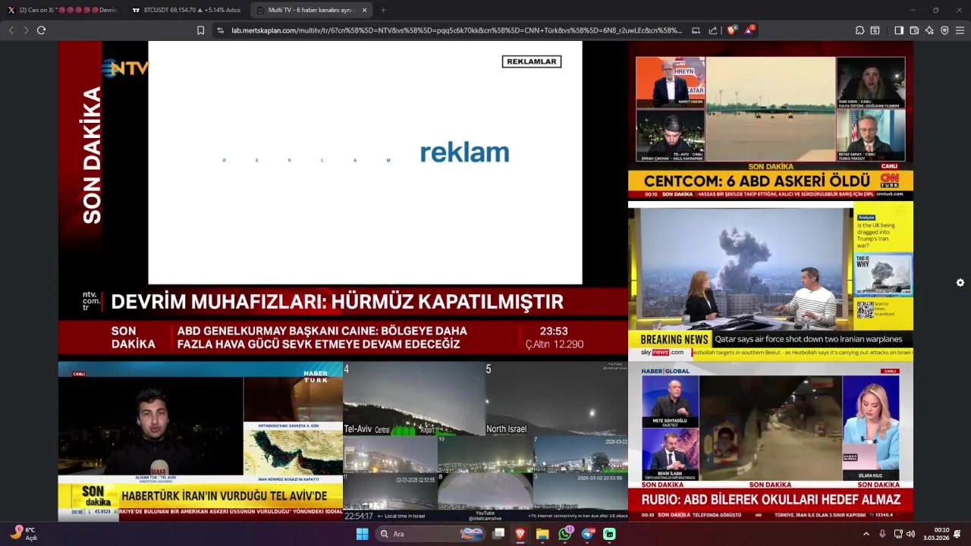This screenshot has height=546, width=971.
Task: Expand the system tray hidden icons chevron
Action: tap(866, 534)
